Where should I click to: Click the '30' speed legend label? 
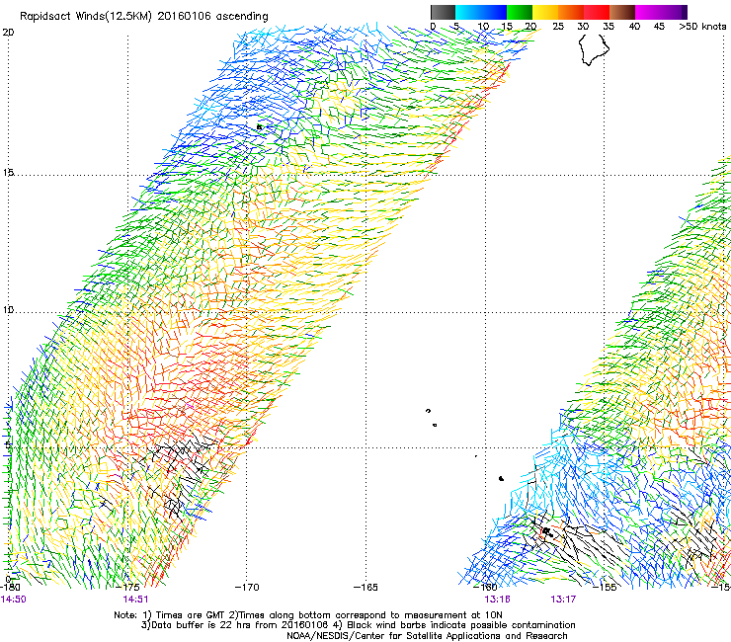583,27
